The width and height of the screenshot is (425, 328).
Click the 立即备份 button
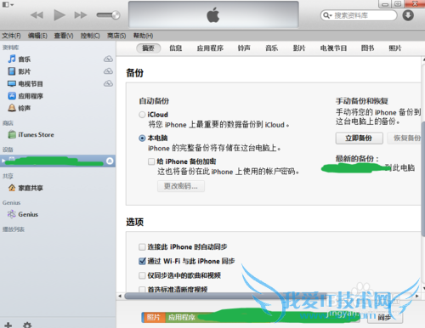(359, 139)
